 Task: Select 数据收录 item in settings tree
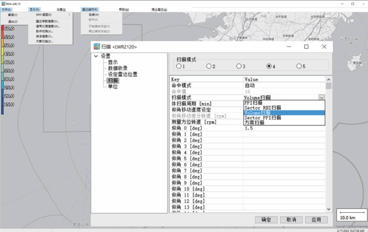click(x=118, y=68)
